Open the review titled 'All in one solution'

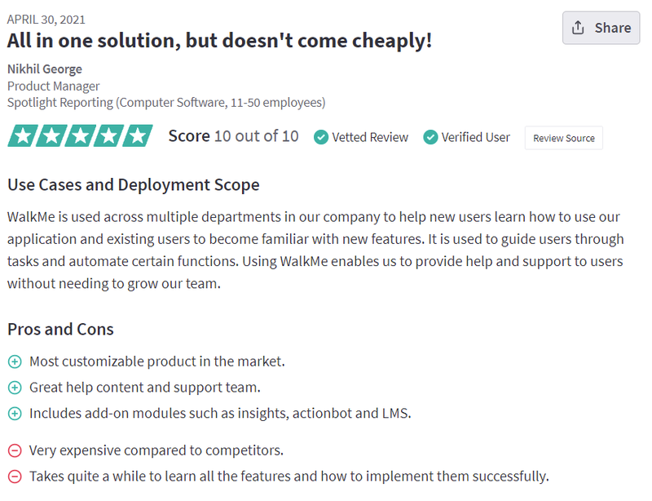coord(218,40)
